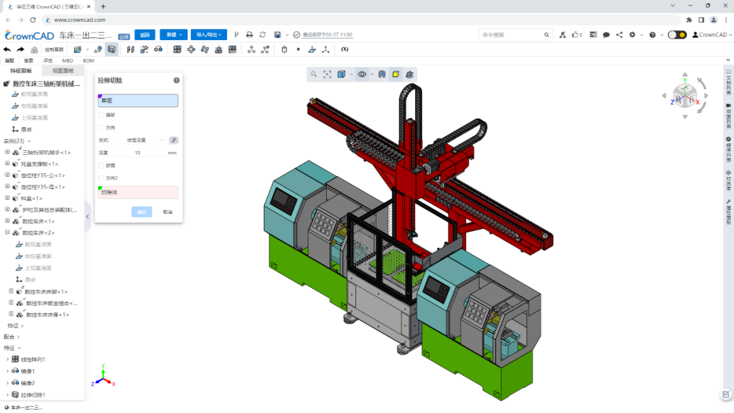Open the comments speech bubble
This screenshot has height=413, width=734.
click(606, 35)
